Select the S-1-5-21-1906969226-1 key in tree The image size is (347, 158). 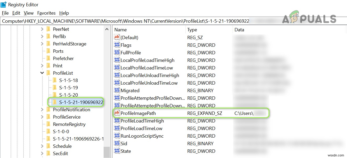point(78,139)
